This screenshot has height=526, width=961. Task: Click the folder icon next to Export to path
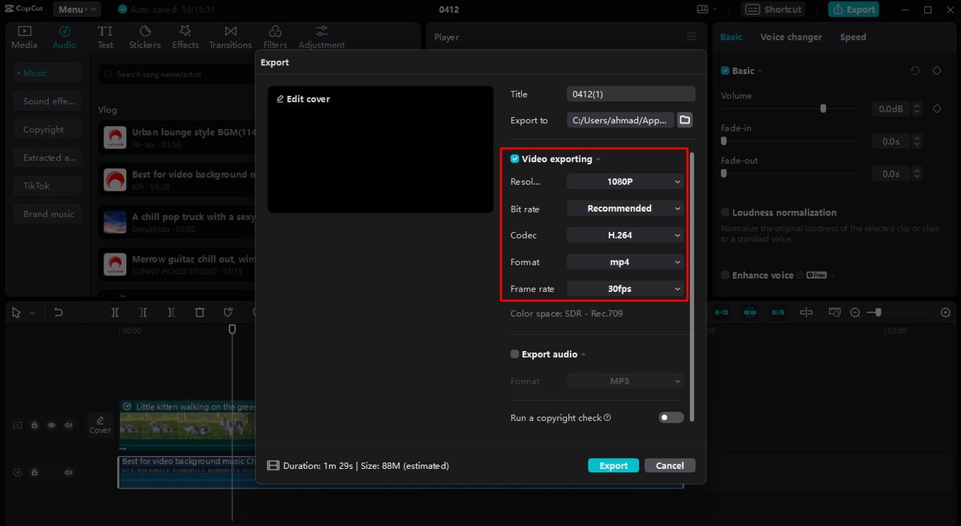(685, 120)
